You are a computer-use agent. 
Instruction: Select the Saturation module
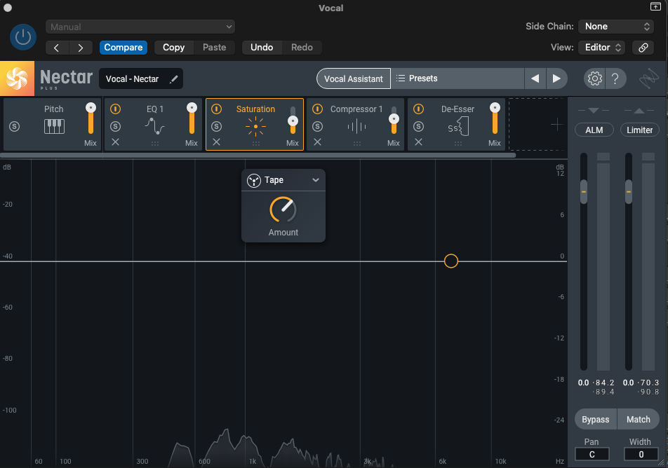click(255, 124)
